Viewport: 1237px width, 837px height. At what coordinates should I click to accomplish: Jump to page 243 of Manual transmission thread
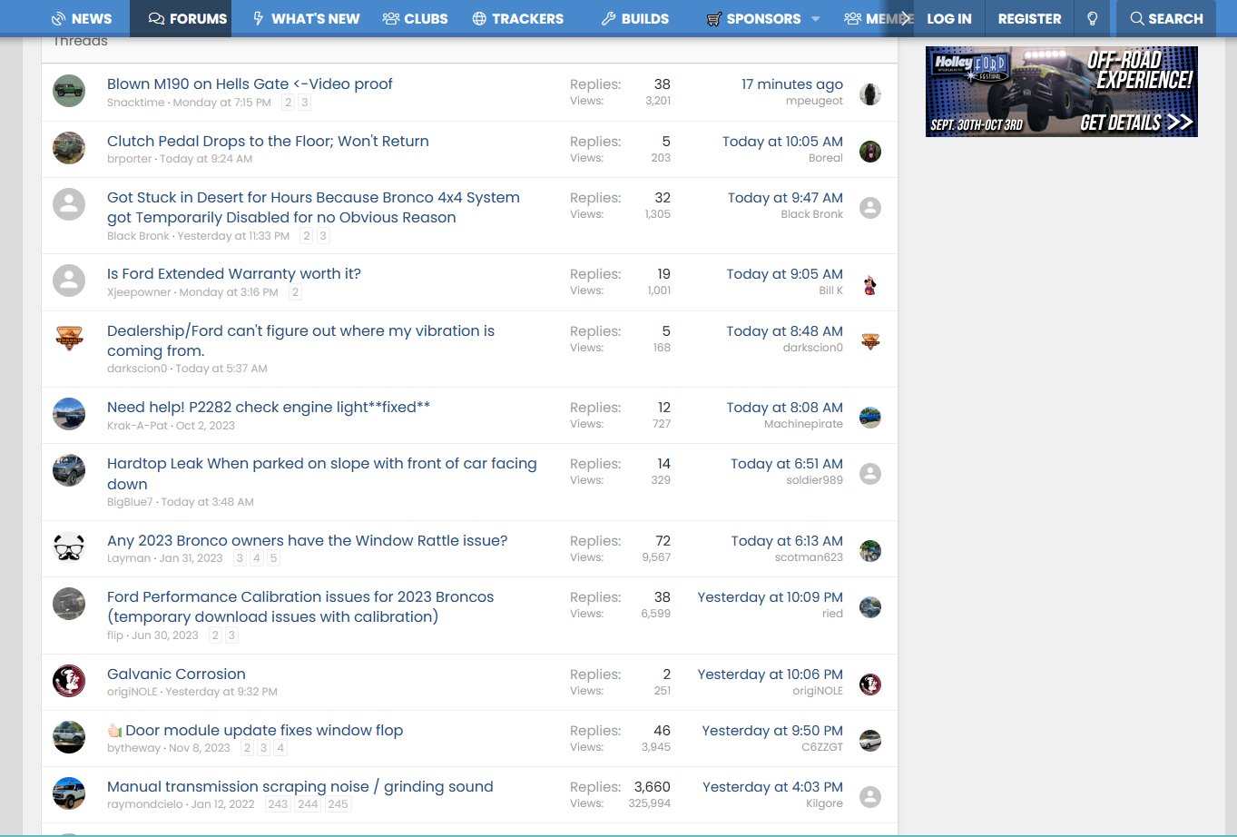point(278,804)
